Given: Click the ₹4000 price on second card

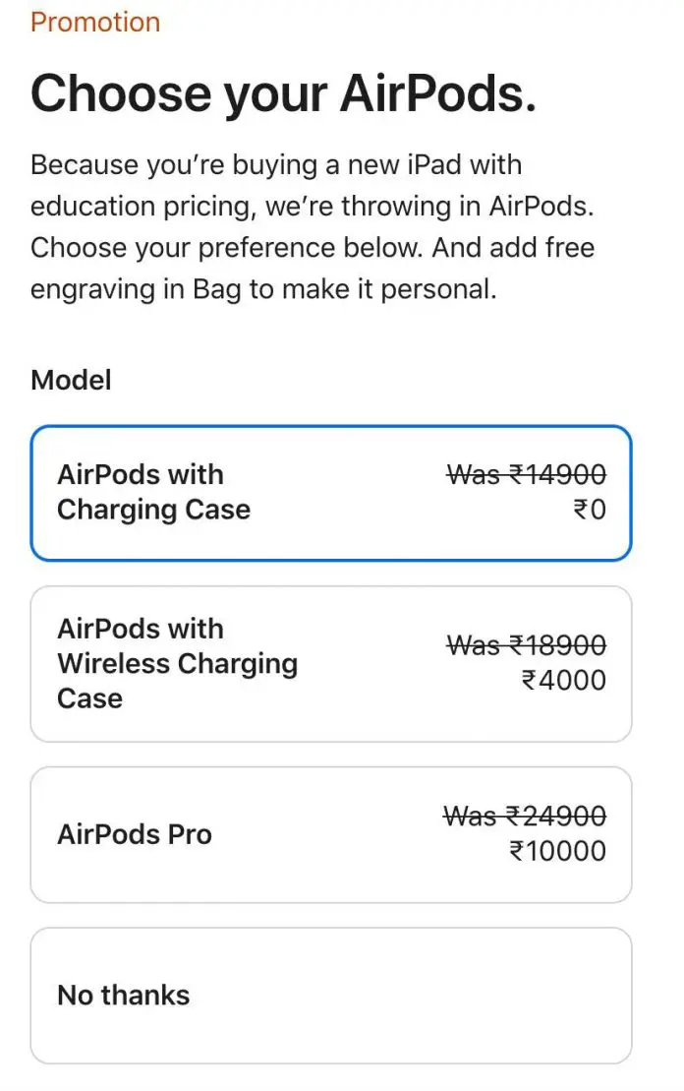Looking at the screenshot, I should (x=564, y=680).
